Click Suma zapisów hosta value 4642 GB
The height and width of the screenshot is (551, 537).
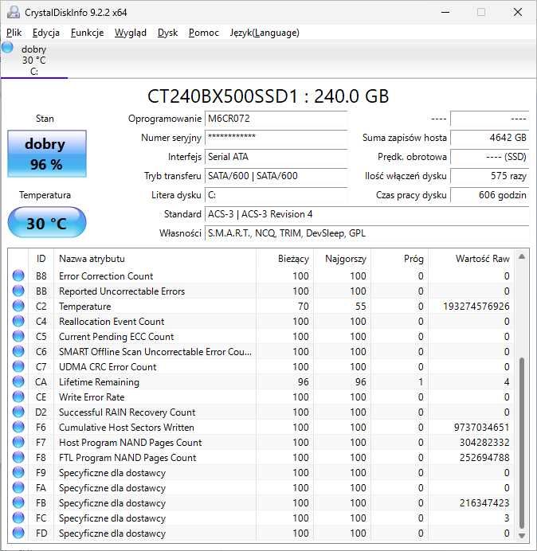[489, 138]
